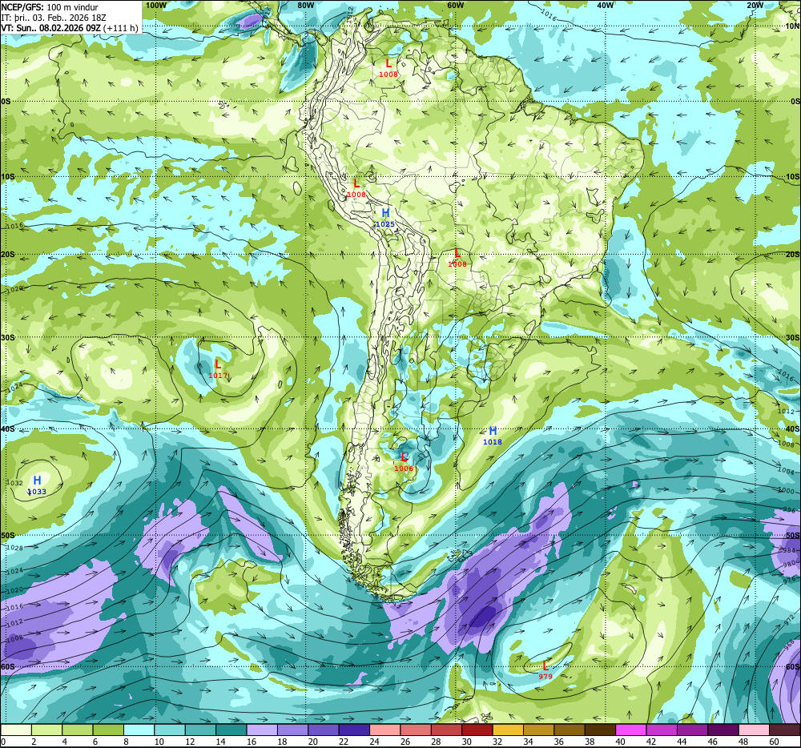801x748 pixels.
Task: Pick the 16–18 m/s lavender legend swatch
Action: (262, 729)
